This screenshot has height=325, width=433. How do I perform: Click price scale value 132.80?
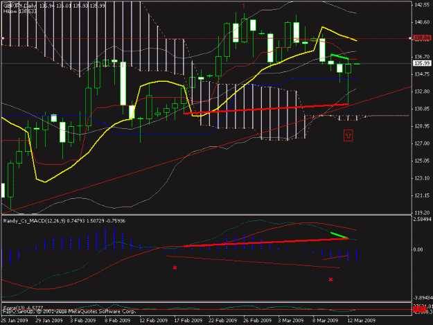pos(422,91)
